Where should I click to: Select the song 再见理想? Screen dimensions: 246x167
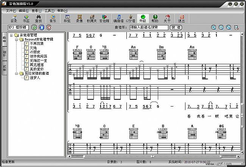37,65
